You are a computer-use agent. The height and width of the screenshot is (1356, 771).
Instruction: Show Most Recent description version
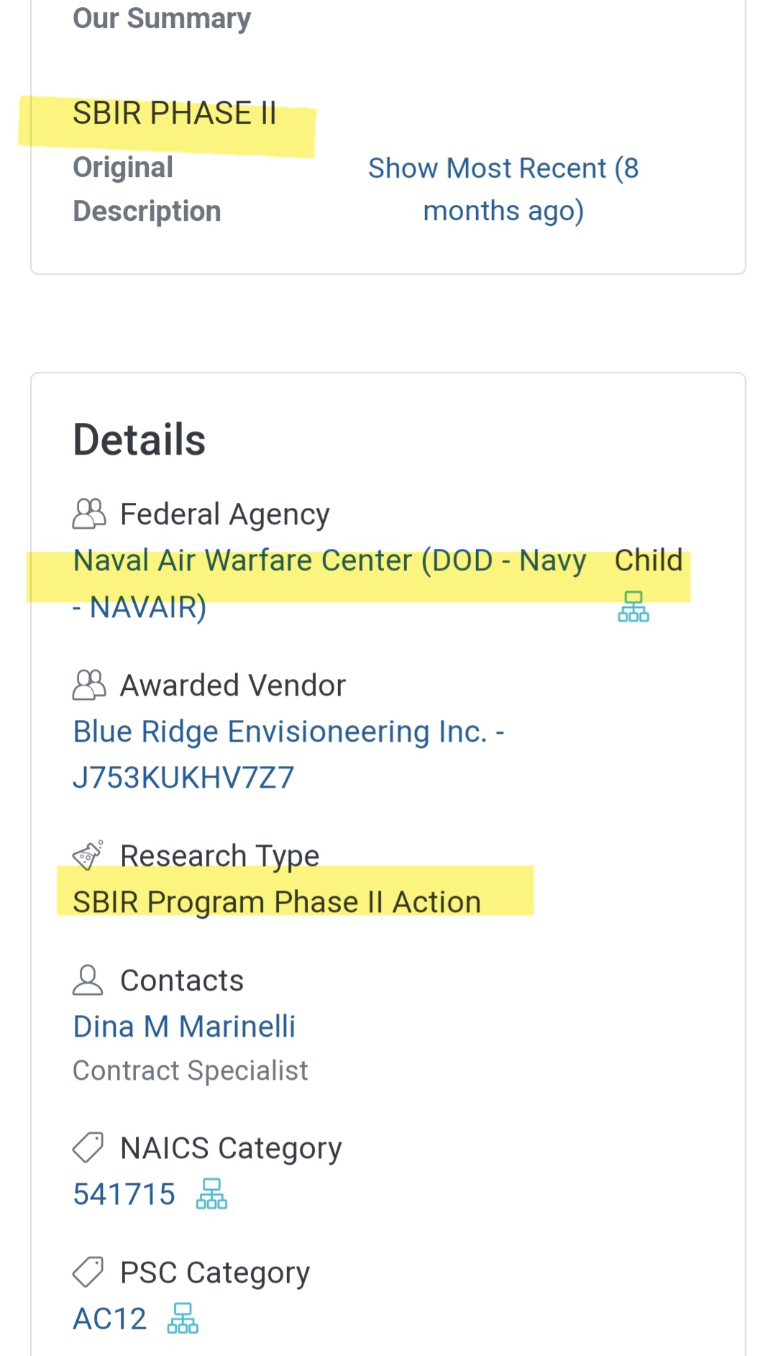(503, 189)
